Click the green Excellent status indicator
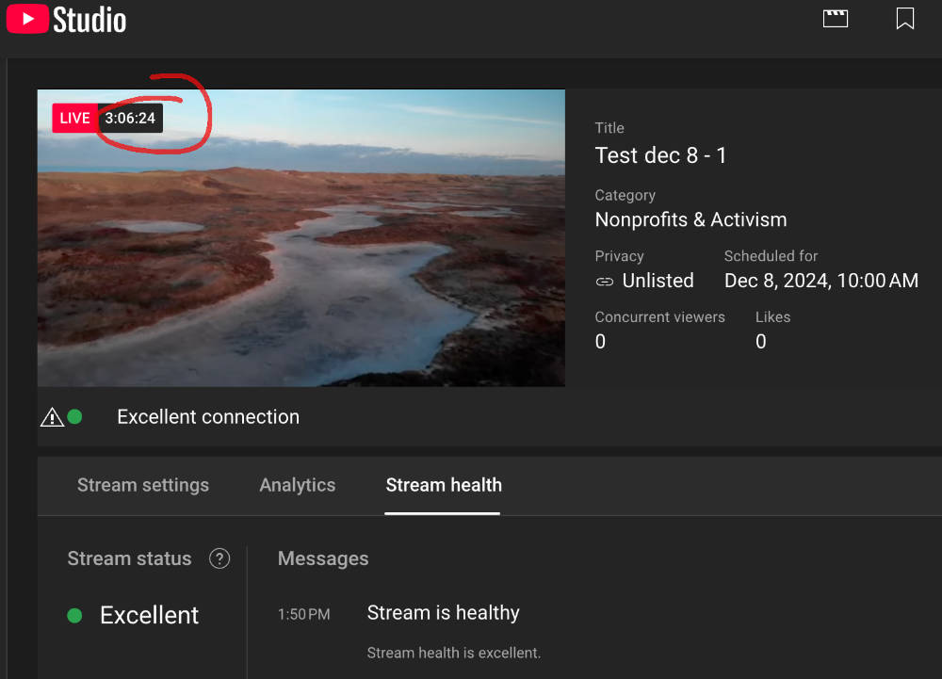Image resolution: width=942 pixels, height=679 pixels. pyautogui.click(x=75, y=615)
